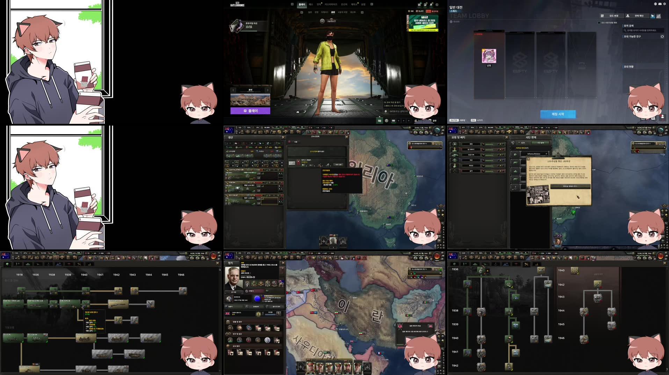Click the user search input field
669x375 pixels.
[x=643, y=30]
